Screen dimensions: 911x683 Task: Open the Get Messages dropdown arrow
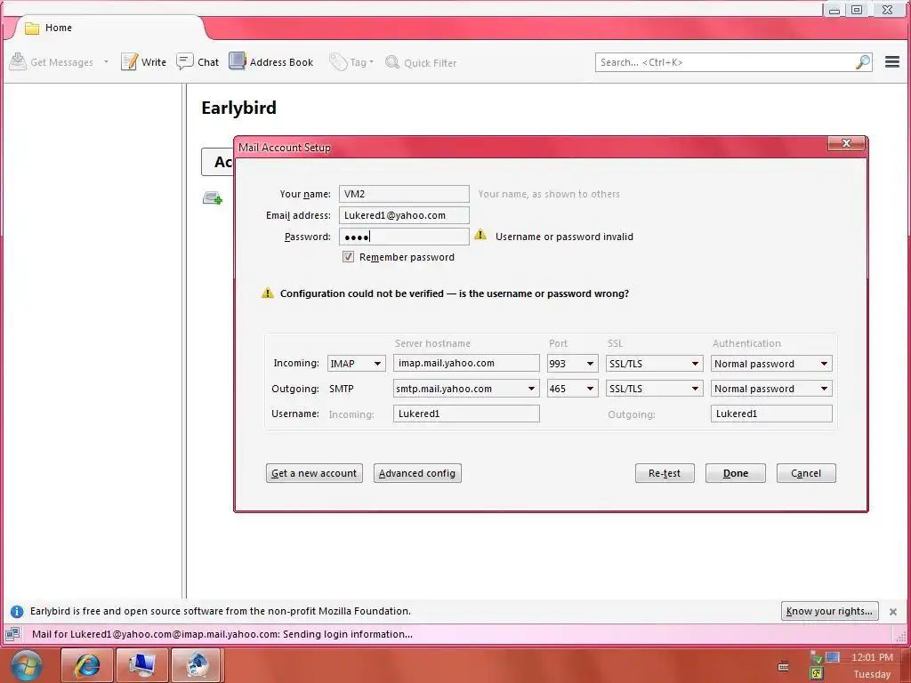(x=107, y=61)
